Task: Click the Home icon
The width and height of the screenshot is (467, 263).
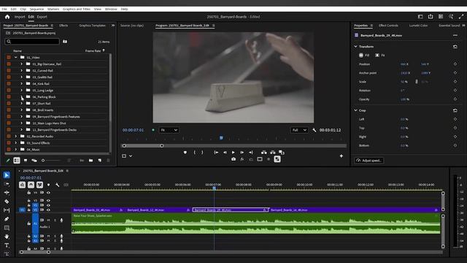Action: [x=7, y=17]
